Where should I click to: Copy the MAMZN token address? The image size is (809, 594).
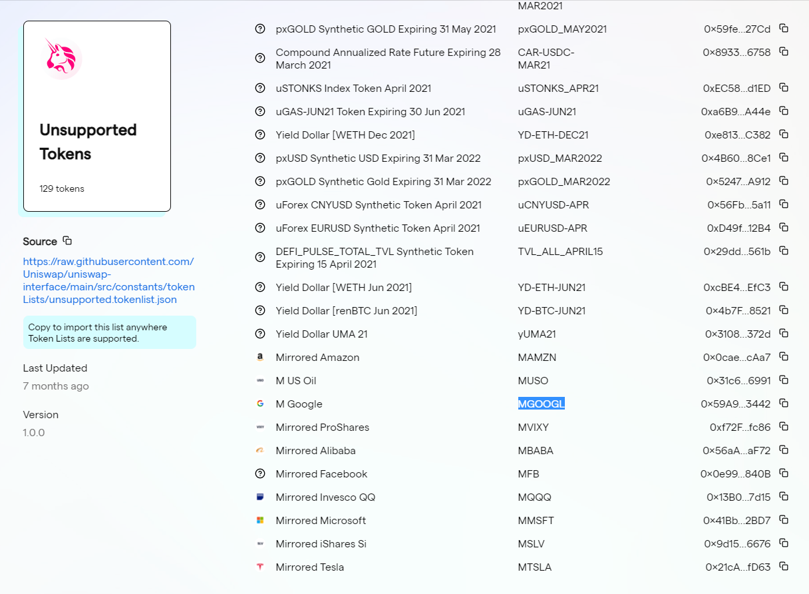click(x=784, y=356)
